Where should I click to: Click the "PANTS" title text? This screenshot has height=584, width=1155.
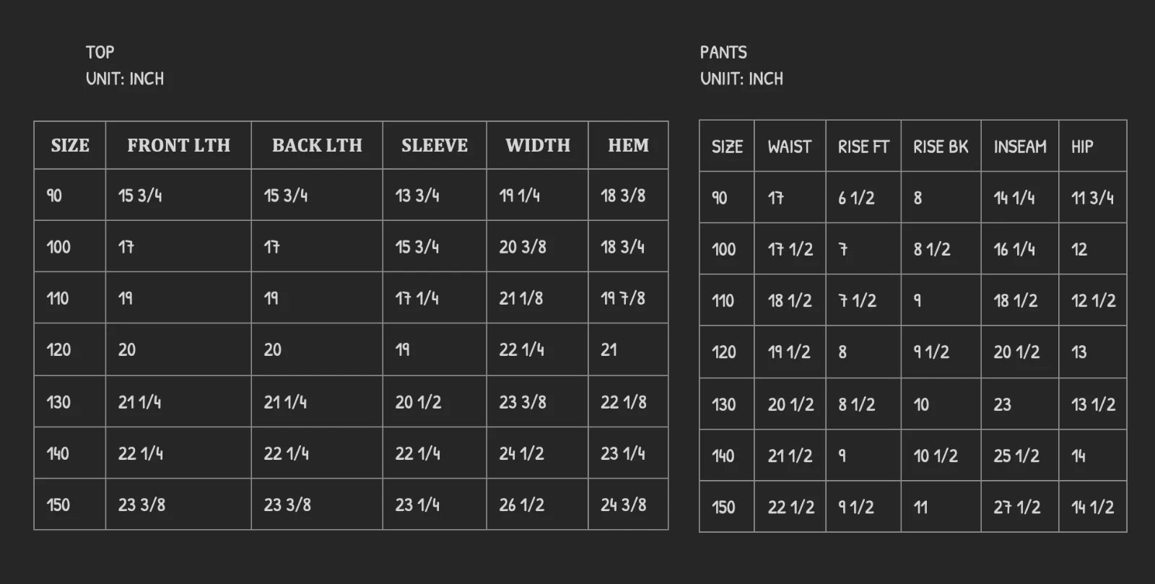723,53
